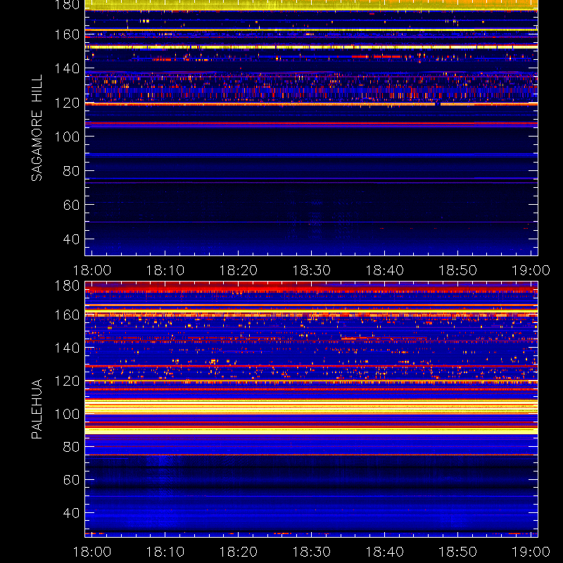Select the 40 tick label on Palehua plot
Screen dimensions: 563x563
point(71,513)
